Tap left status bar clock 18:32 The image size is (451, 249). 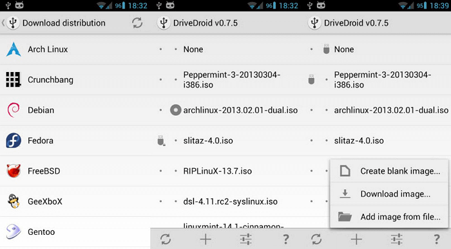tap(137, 5)
